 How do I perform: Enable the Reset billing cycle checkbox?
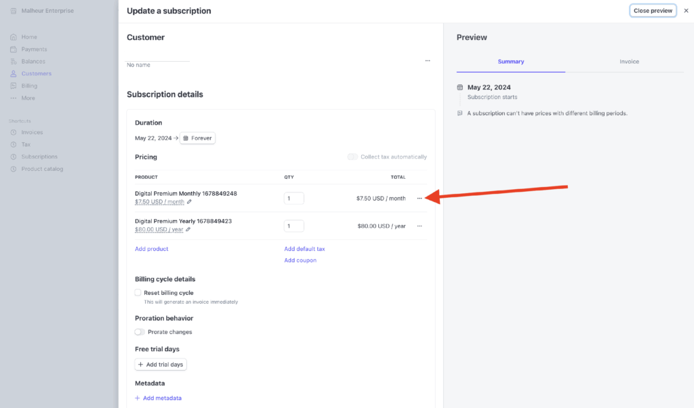(138, 293)
